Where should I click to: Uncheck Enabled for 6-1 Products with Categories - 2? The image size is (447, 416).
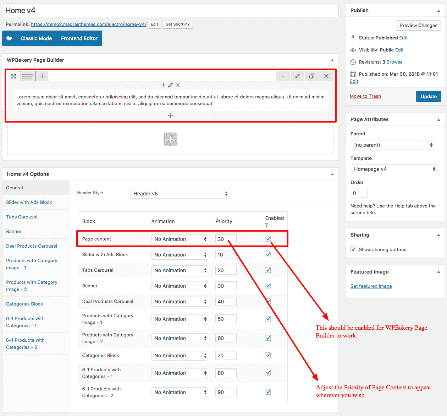[x=268, y=392]
